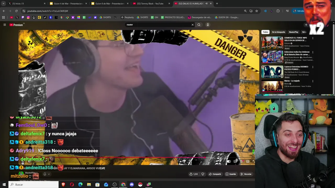This screenshot has height=188, width=335.
Task: Start voice search with microphone icon
Action: pyautogui.click(x=208, y=25)
